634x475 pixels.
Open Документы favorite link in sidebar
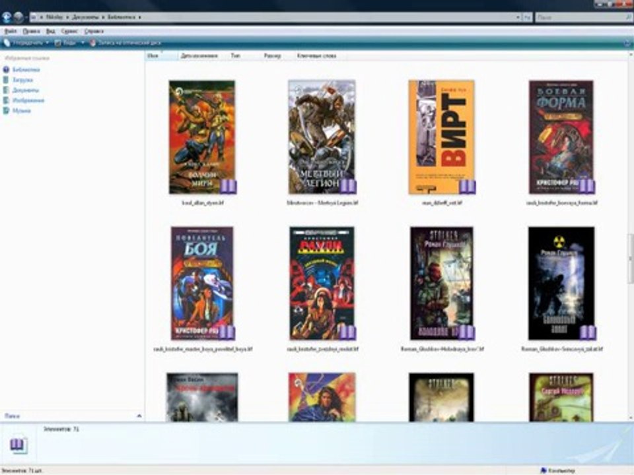coord(26,90)
